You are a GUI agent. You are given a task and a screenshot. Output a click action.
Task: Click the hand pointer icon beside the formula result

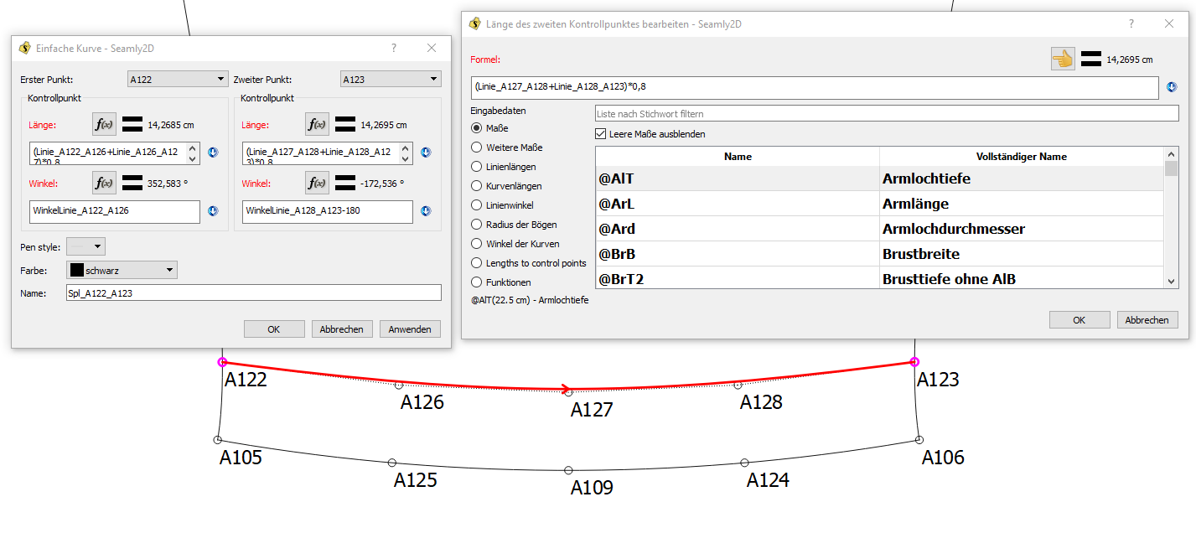pyautogui.click(x=1063, y=59)
